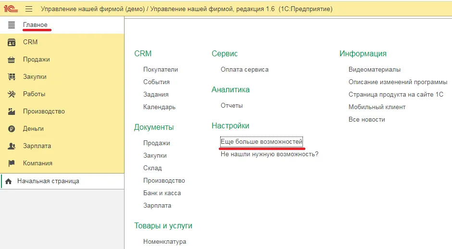Image resolution: width=452 pixels, height=249 pixels.
Task: Open the Видеоматериалы link
Action: pyautogui.click(x=375, y=69)
